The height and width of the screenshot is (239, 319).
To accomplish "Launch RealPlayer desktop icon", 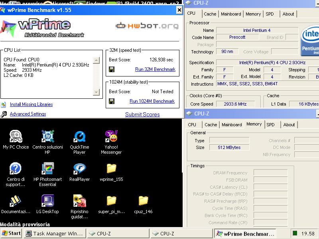I will [x=79, y=172].
